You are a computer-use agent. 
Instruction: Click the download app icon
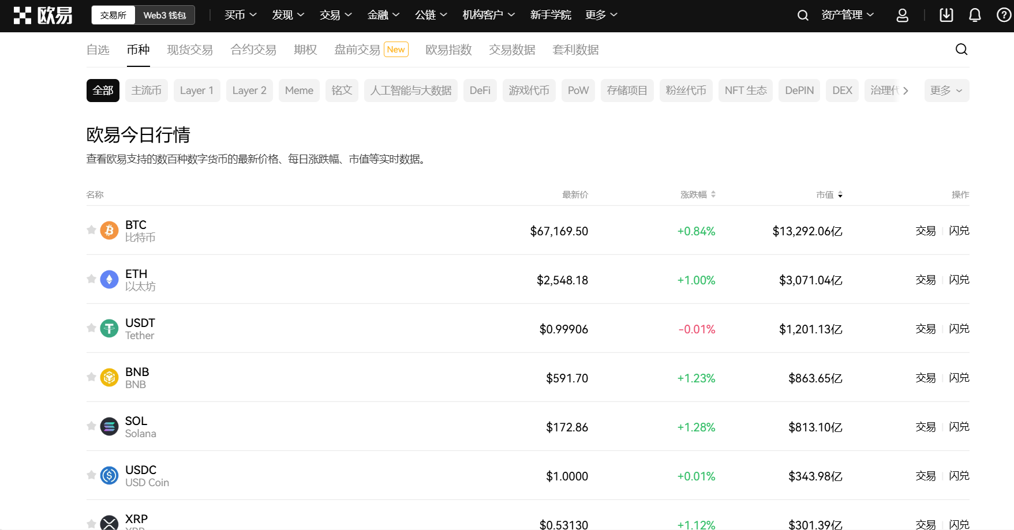[x=946, y=15]
